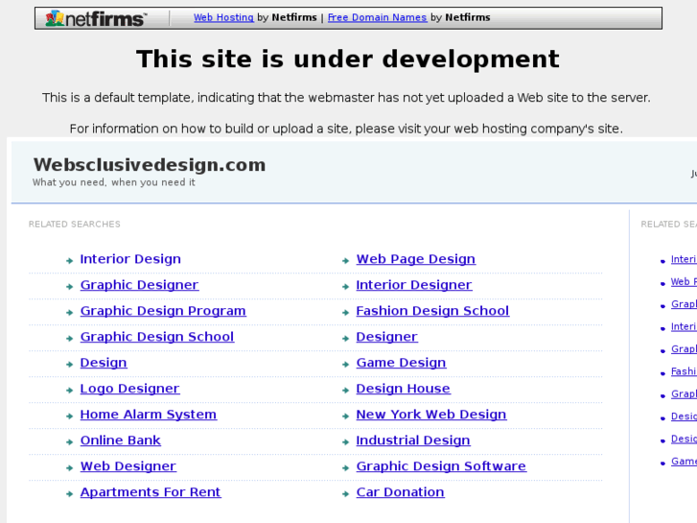This screenshot has width=697, height=523.
Task: Click the arrow bullet beside Online Bank
Action: [69, 442]
